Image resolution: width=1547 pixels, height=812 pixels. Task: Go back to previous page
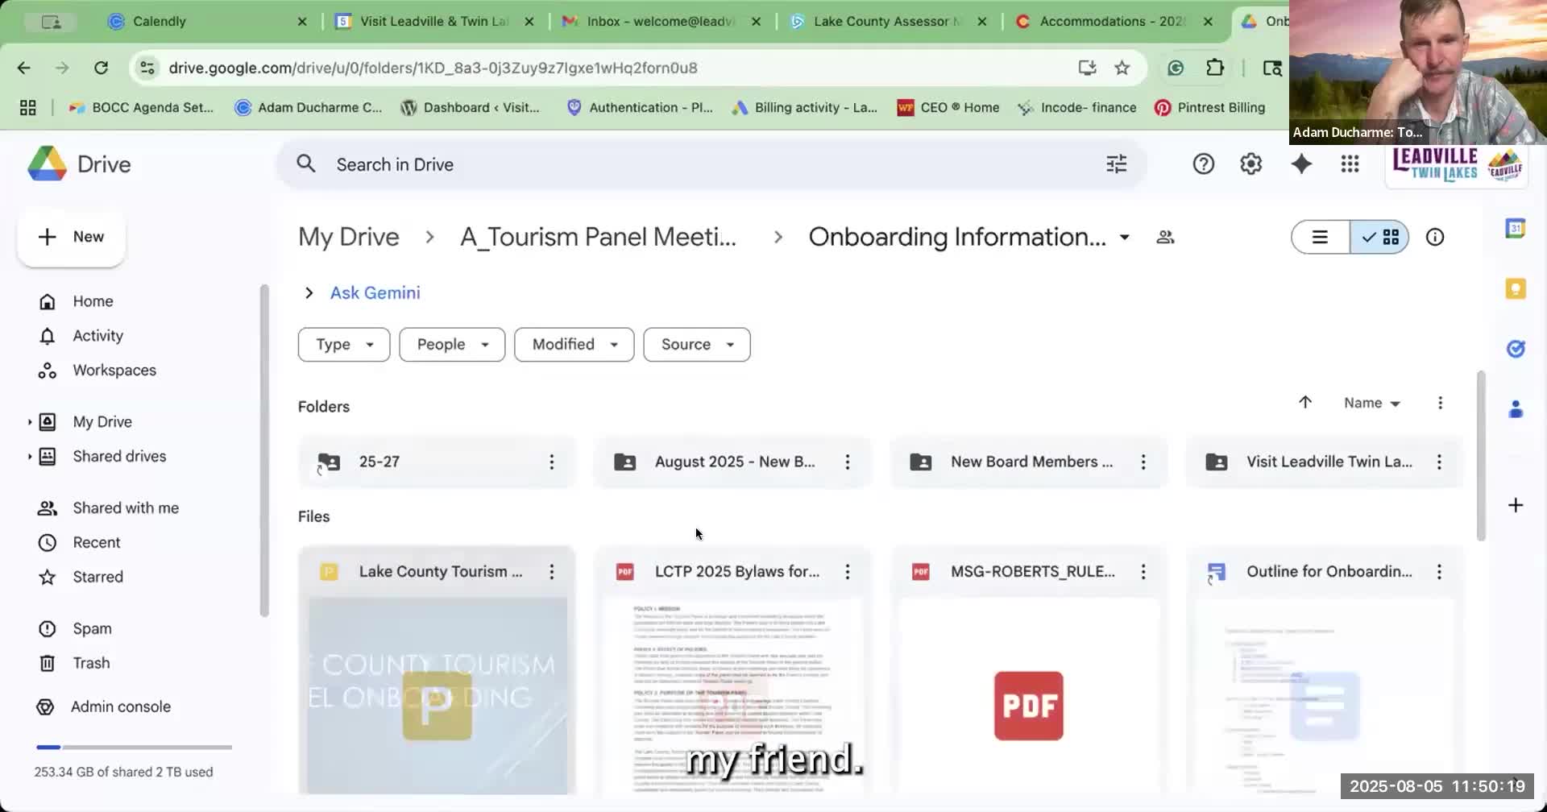pyautogui.click(x=24, y=68)
